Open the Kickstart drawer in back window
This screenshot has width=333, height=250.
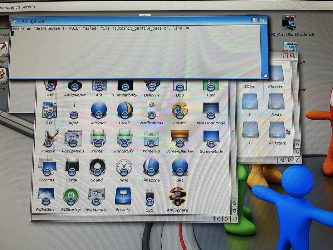[x=277, y=130]
